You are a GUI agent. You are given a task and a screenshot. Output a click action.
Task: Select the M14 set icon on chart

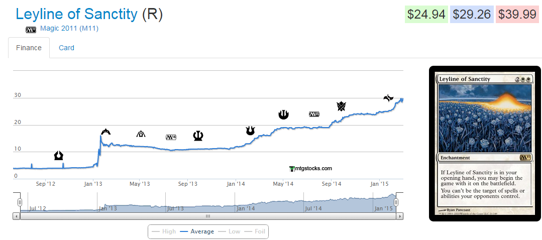click(171, 137)
